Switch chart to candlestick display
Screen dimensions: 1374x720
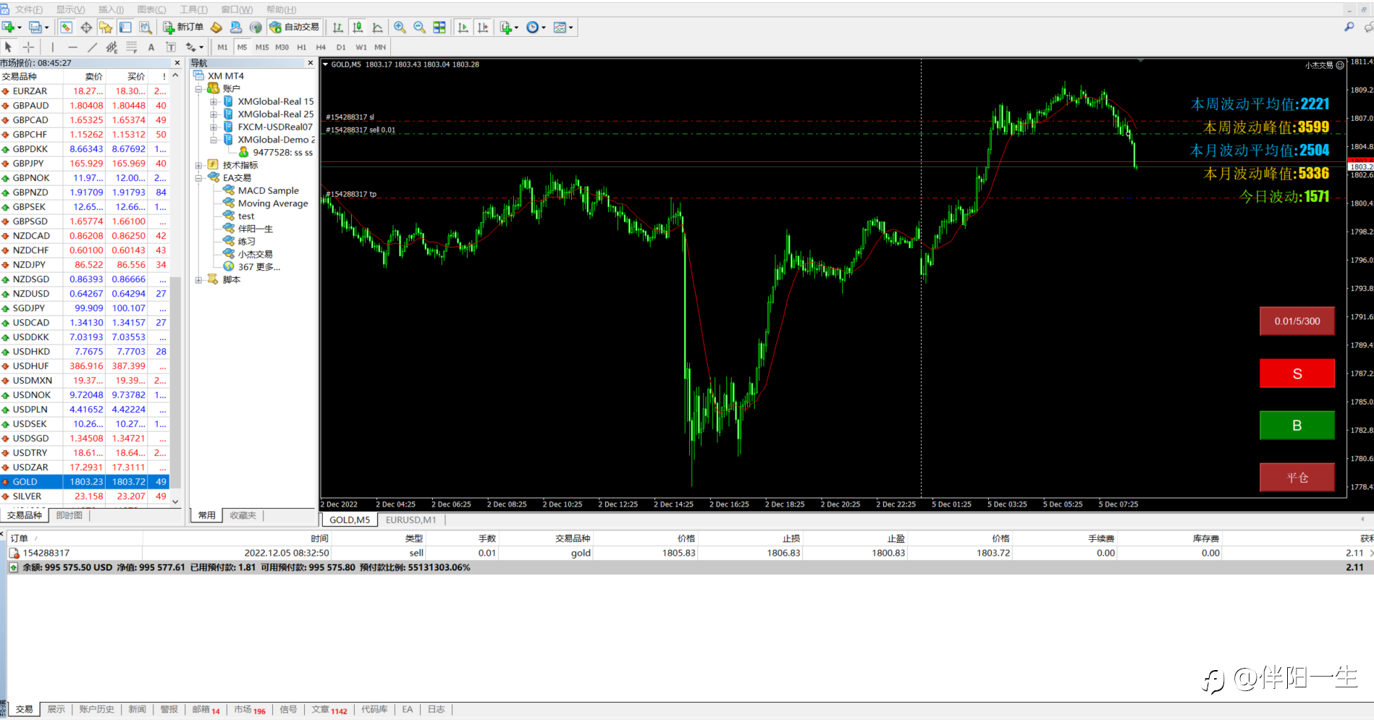pyautogui.click(x=358, y=27)
